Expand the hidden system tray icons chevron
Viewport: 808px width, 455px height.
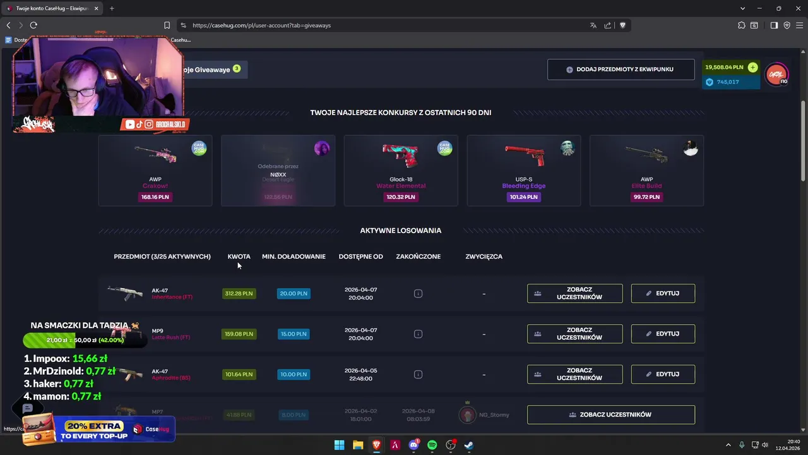pyautogui.click(x=728, y=445)
